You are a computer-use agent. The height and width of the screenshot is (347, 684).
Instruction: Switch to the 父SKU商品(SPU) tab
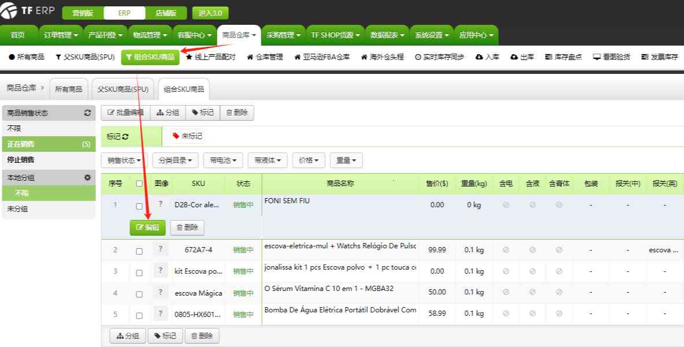pos(123,89)
